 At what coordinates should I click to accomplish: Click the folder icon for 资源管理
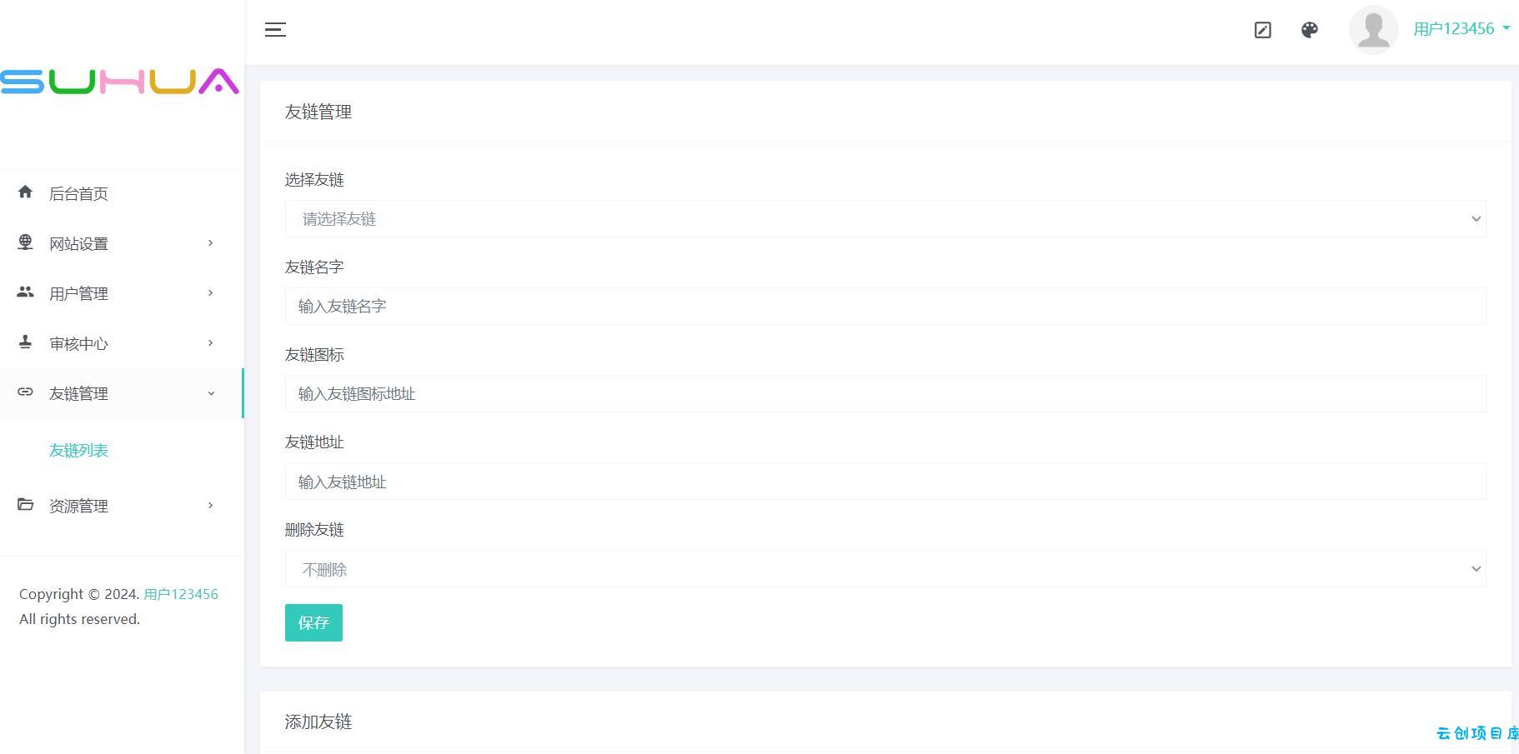25,505
